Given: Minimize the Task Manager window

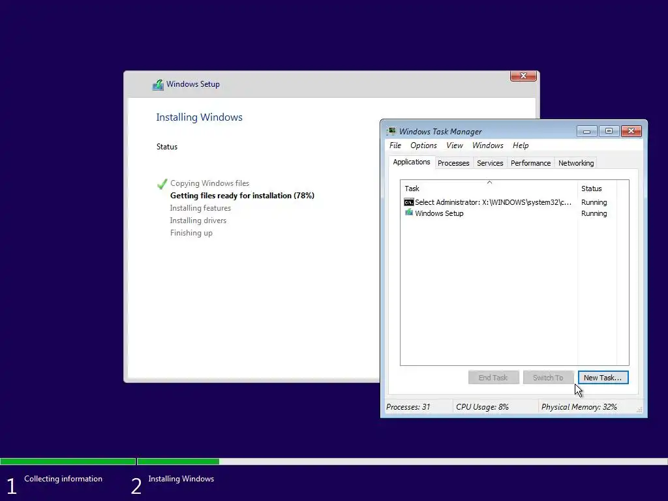Looking at the screenshot, I should tap(586, 131).
